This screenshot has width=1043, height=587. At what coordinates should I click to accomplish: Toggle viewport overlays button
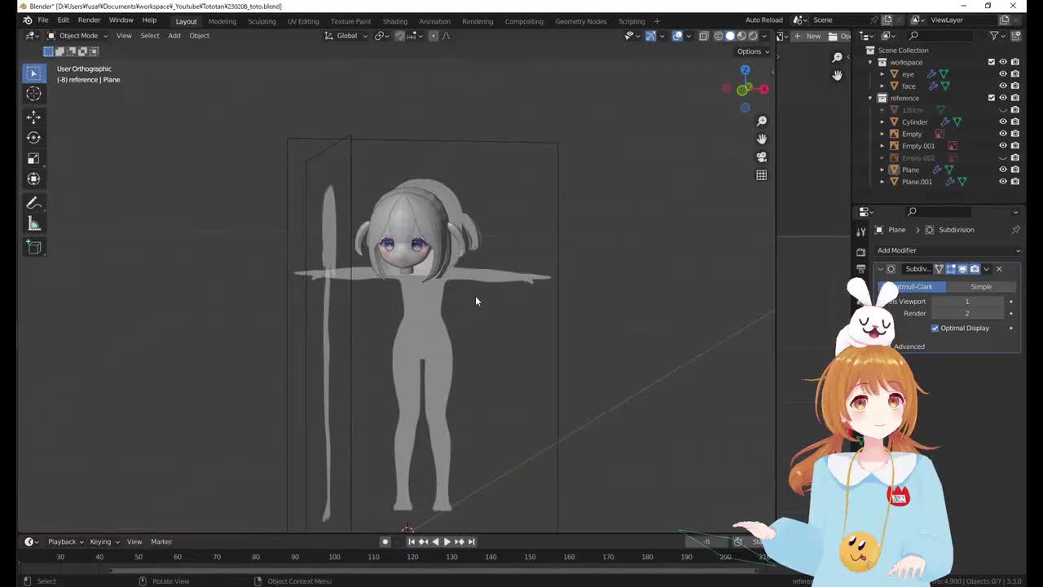pos(677,36)
